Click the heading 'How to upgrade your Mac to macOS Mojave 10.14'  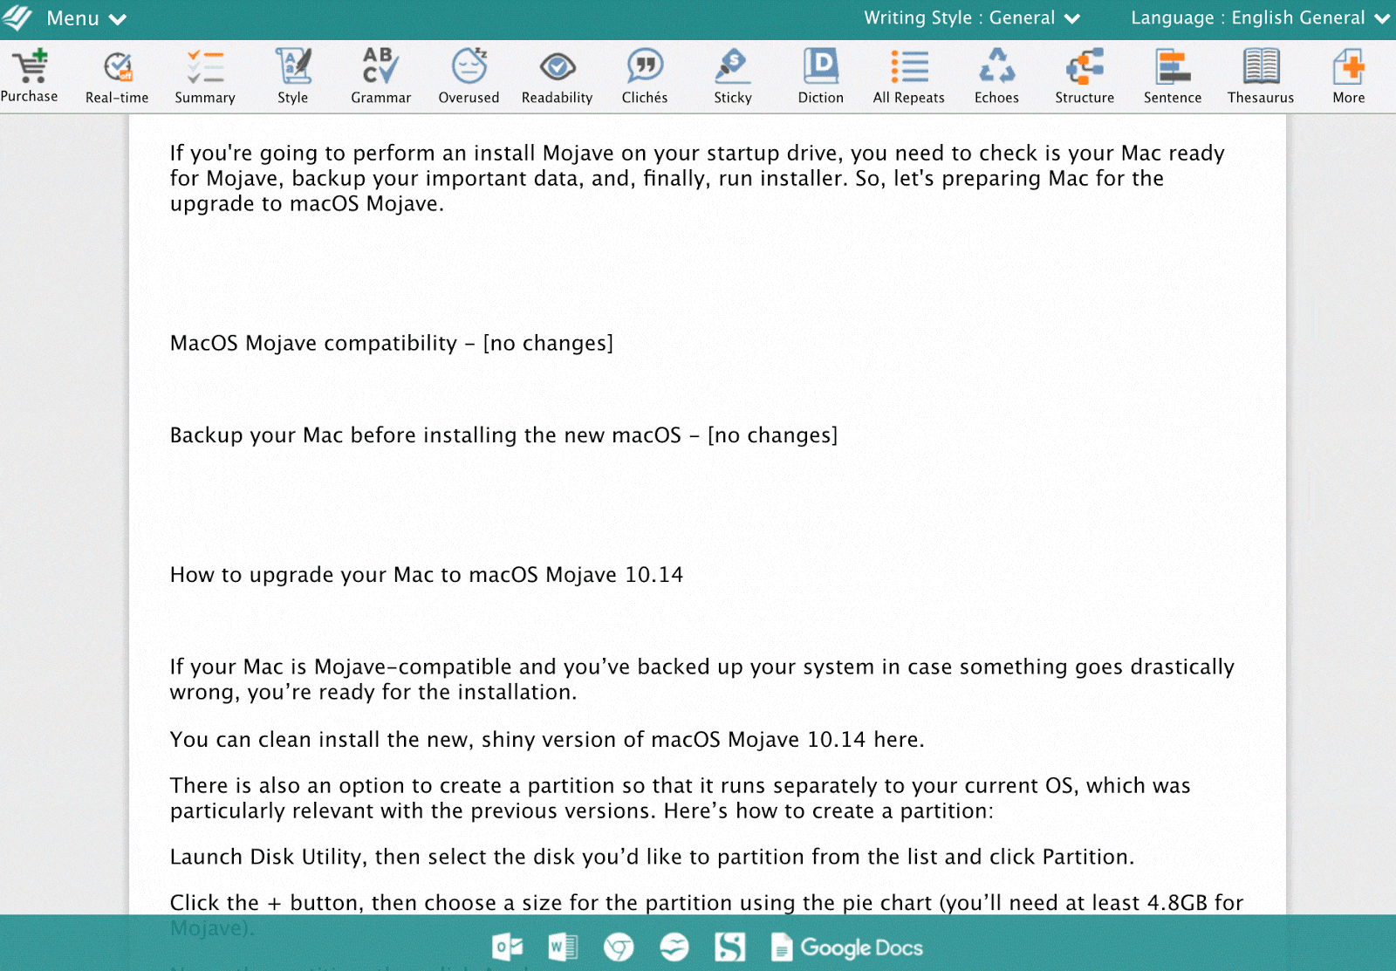click(427, 574)
